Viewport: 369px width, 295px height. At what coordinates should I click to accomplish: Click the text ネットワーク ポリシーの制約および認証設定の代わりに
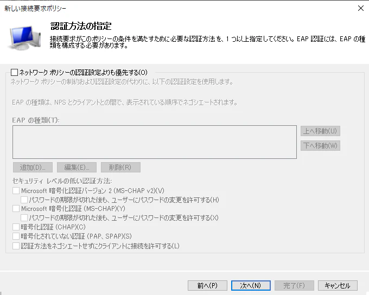click(79, 82)
